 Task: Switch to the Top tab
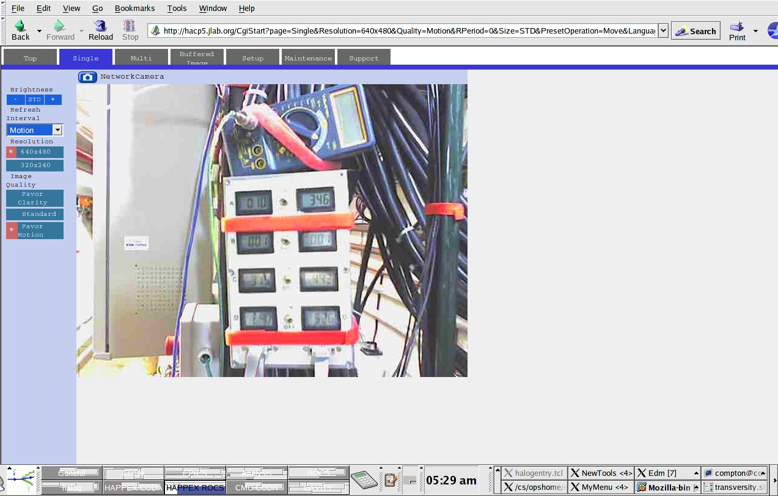[30, 57]
